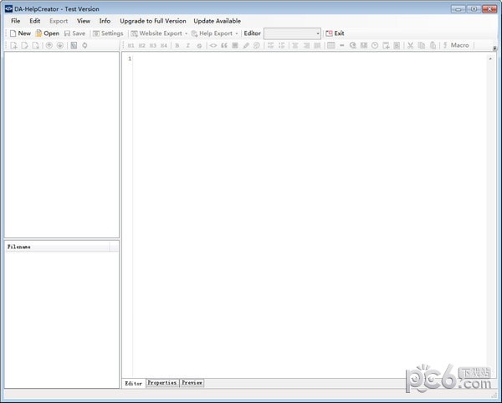The image size is (502, 403).
Task: Open the Editor combo box
Action: coord(292,33)
